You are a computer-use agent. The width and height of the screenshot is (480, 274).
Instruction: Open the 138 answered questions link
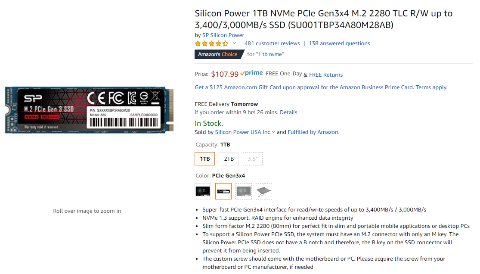[339, 44]
